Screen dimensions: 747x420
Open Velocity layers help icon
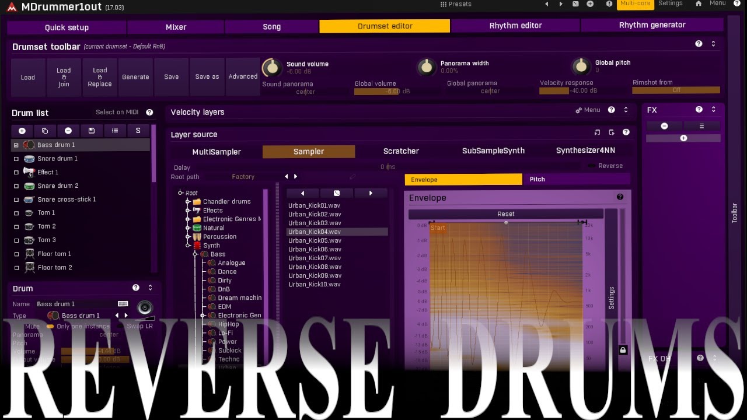pyautogui.click(x=611, y=110)
